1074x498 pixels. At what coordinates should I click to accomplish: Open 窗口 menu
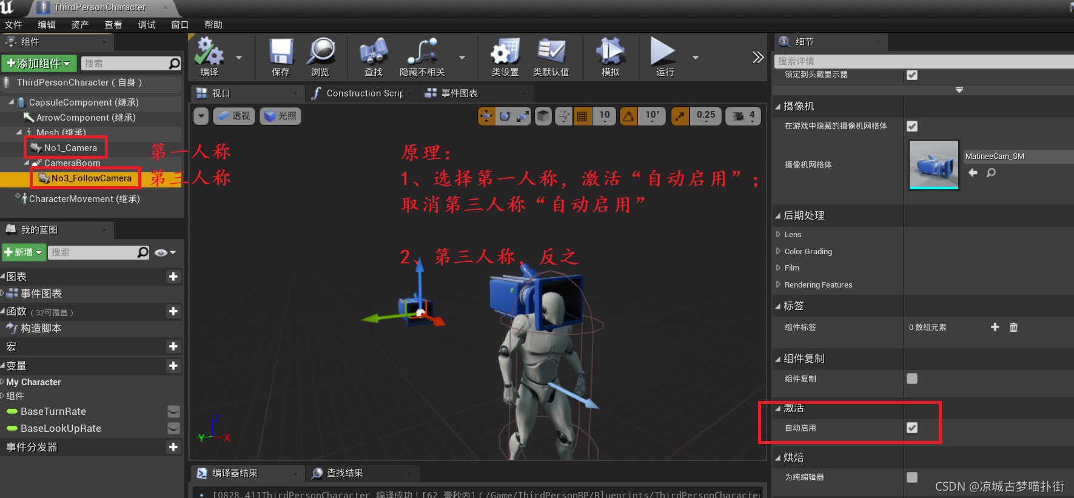[x=180, y=25]
